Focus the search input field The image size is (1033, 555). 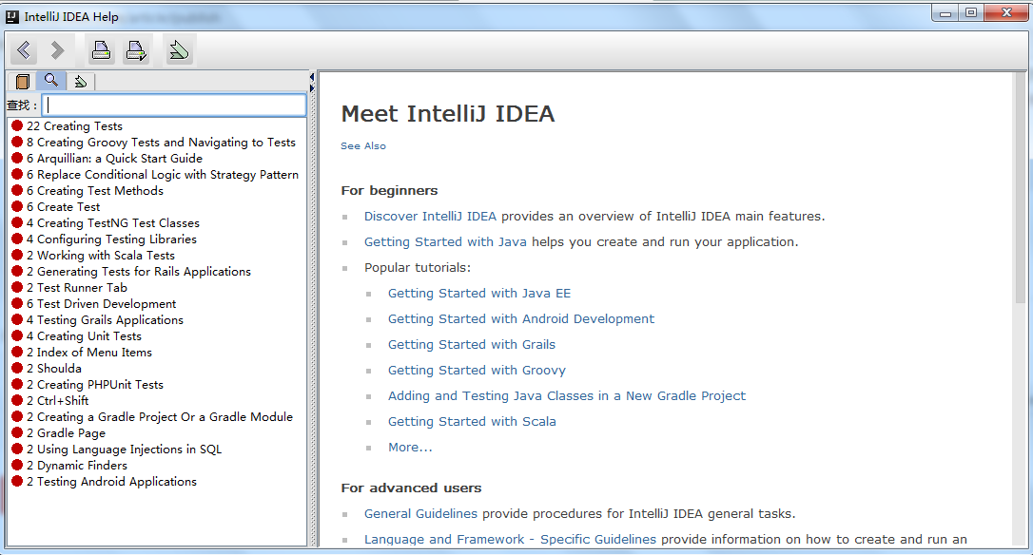pos(175,105)
